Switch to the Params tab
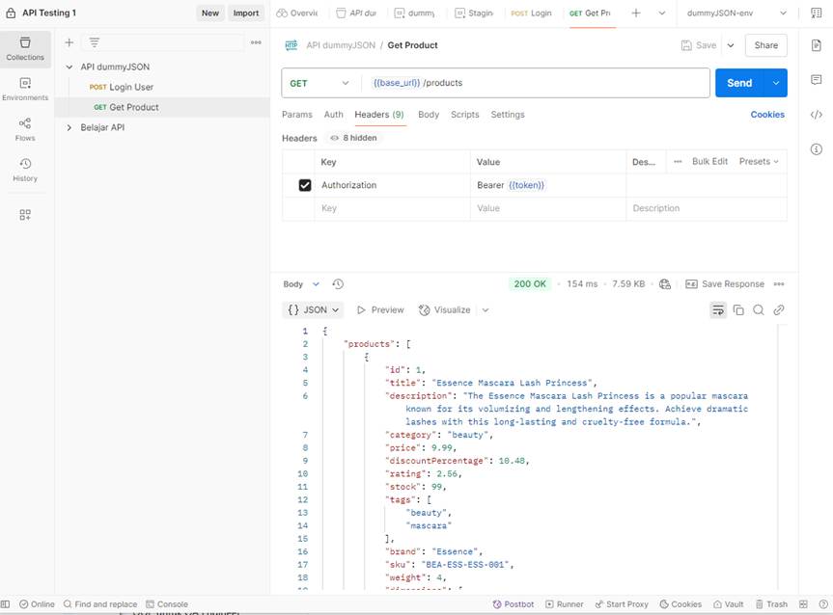This screenshot has width=833, height=615. (x=296, y=115)
